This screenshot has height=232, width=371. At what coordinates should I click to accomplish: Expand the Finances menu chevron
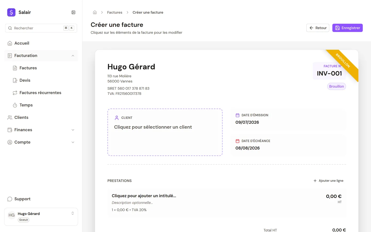click(73, 130)
